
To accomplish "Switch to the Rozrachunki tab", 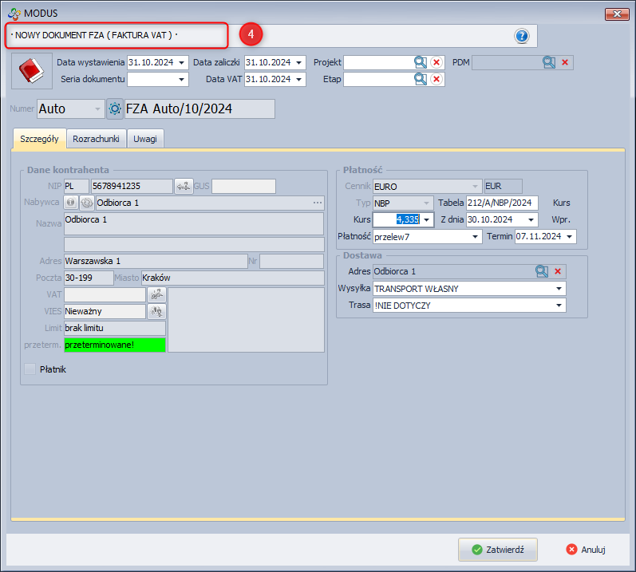I will (96, 139).
